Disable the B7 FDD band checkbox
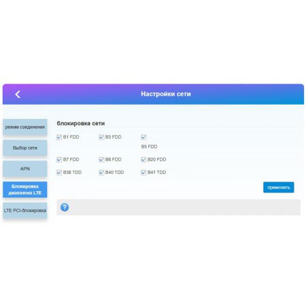 (59, 160)
